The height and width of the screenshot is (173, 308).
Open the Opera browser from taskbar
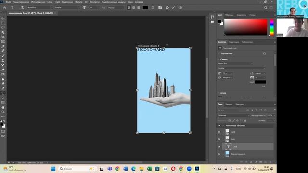(173, 169)
